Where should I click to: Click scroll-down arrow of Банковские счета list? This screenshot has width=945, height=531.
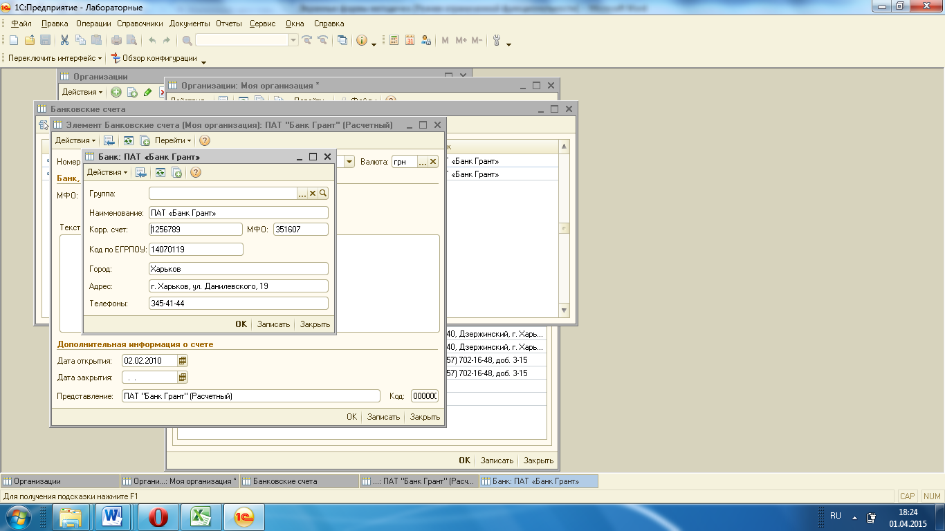564,311
